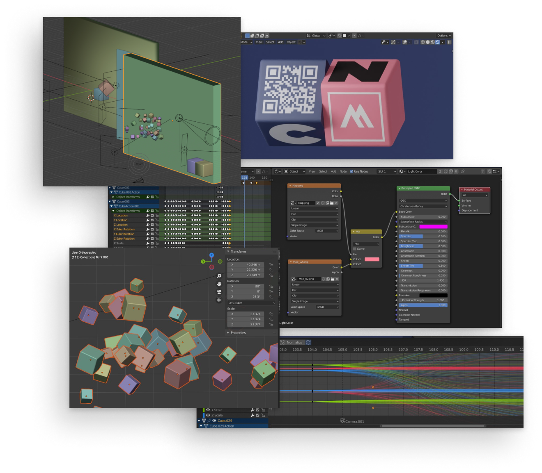
Task: Open Select menu in render viewport header
Action: tap(270, 42)
